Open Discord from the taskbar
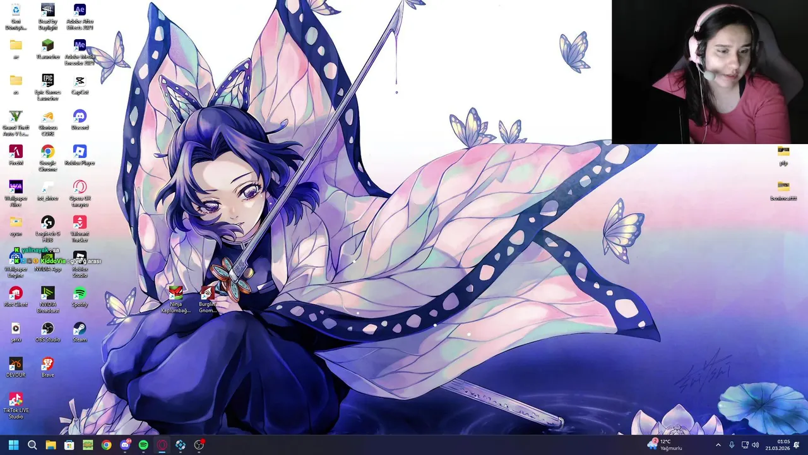The width and height of the screenshot is (808, 455). pos(125,445)
